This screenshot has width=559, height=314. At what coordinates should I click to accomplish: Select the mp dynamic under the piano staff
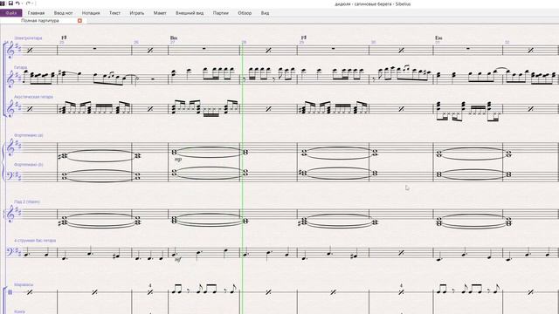[x=178, y=160]
